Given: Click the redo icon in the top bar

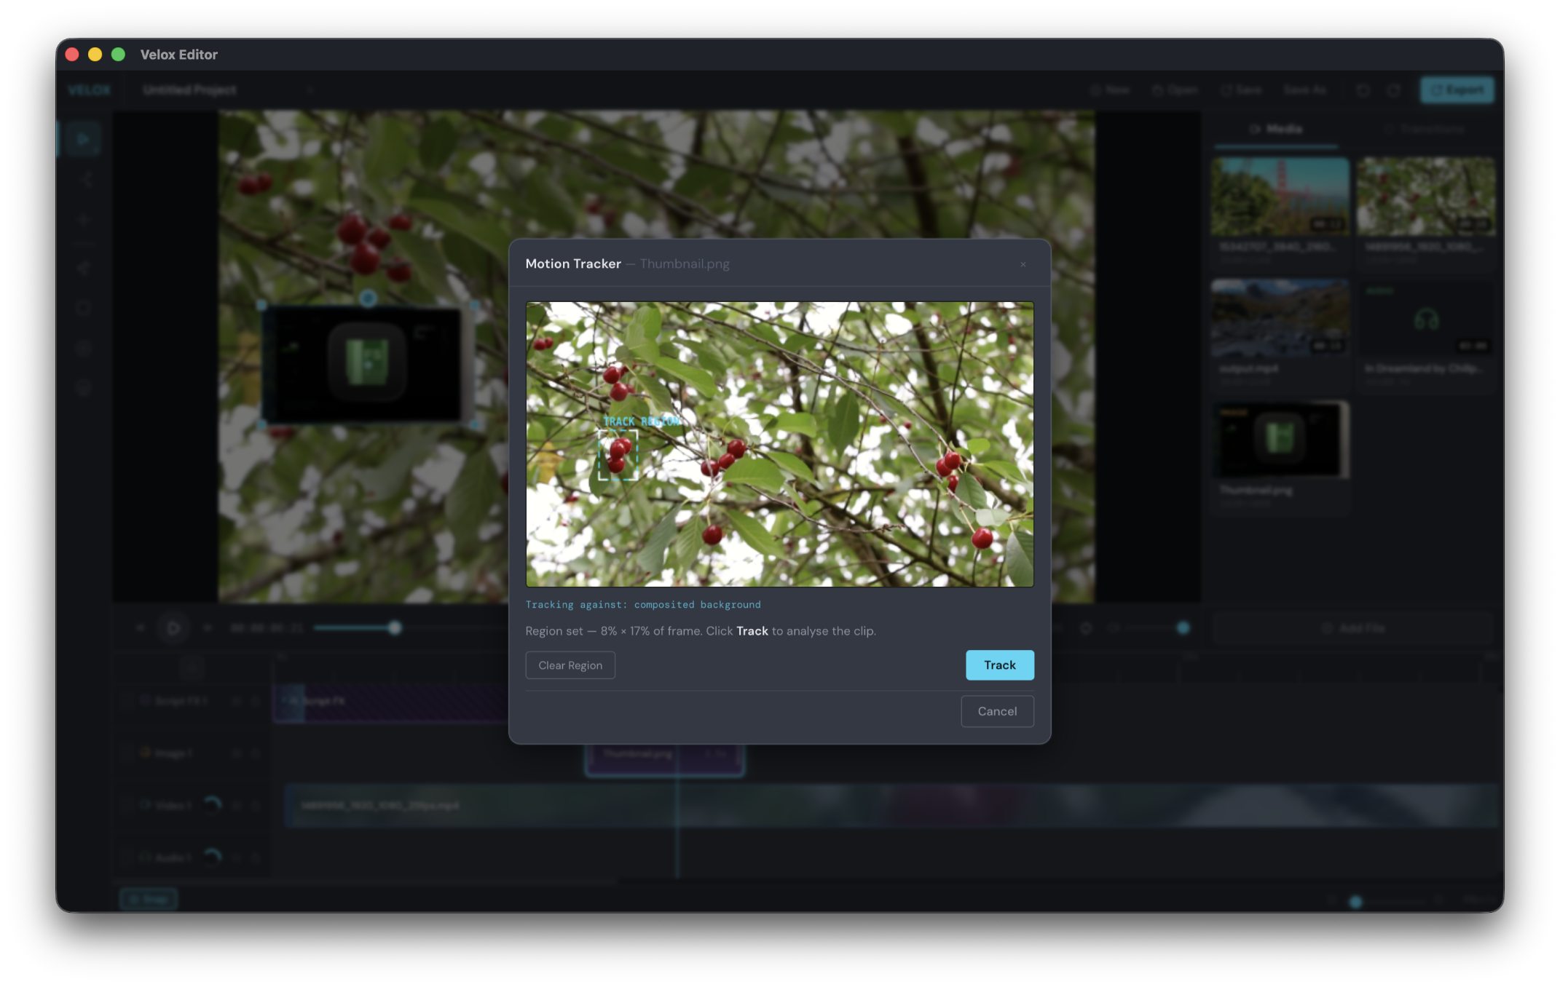Looking at the screenshot, I should point(1393,90).
